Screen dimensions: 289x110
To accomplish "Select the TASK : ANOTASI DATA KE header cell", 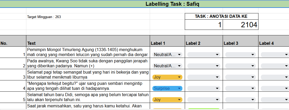I will (x=222, y=16).
